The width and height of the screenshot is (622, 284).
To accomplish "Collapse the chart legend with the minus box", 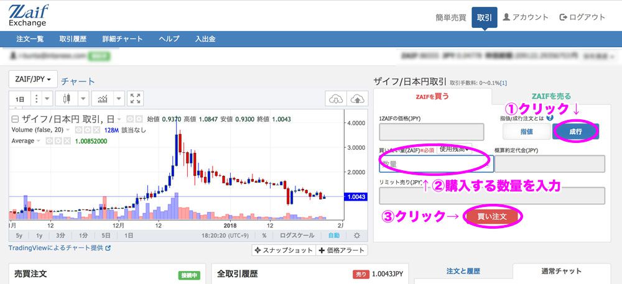I will tap(15, 119).
